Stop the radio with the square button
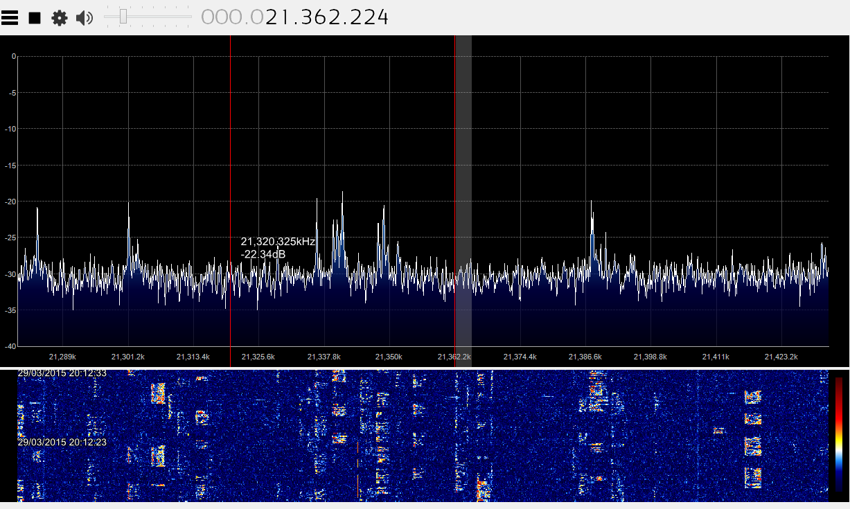 [35, 18]
